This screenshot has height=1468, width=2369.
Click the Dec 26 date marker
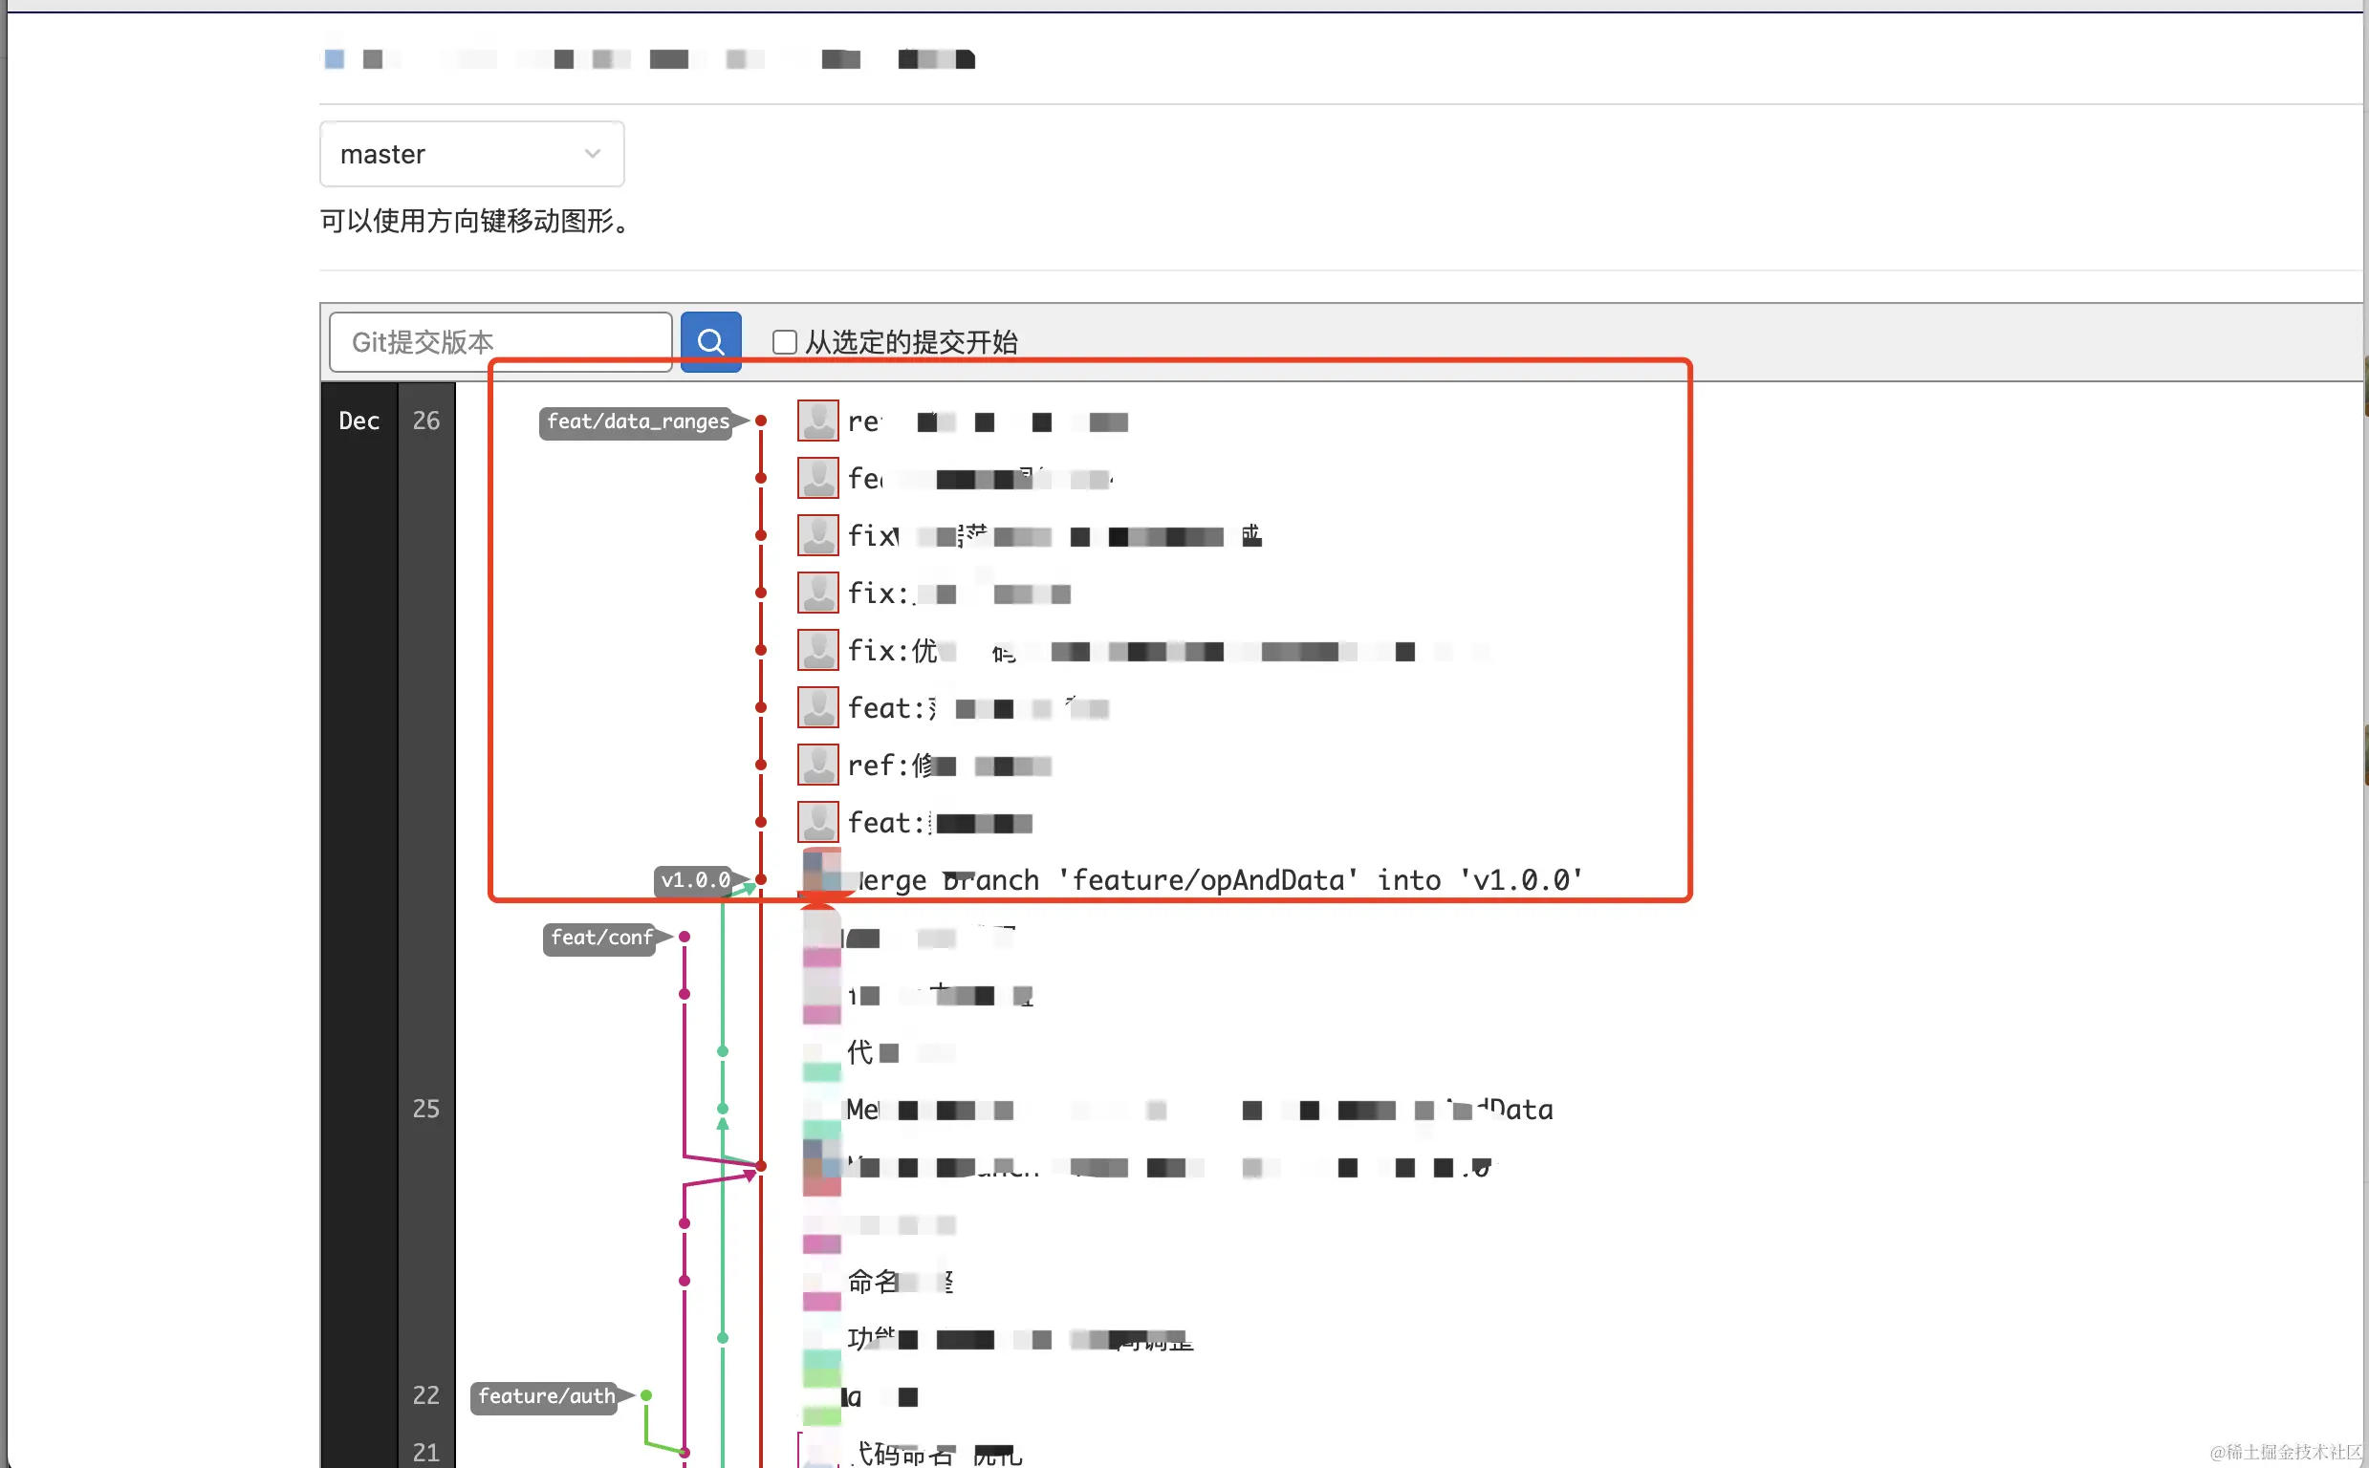click(x=426, y=421)
